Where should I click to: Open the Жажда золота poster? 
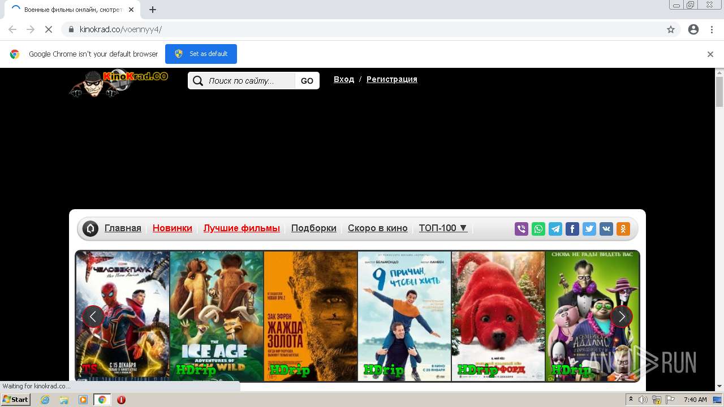[311, 316]
